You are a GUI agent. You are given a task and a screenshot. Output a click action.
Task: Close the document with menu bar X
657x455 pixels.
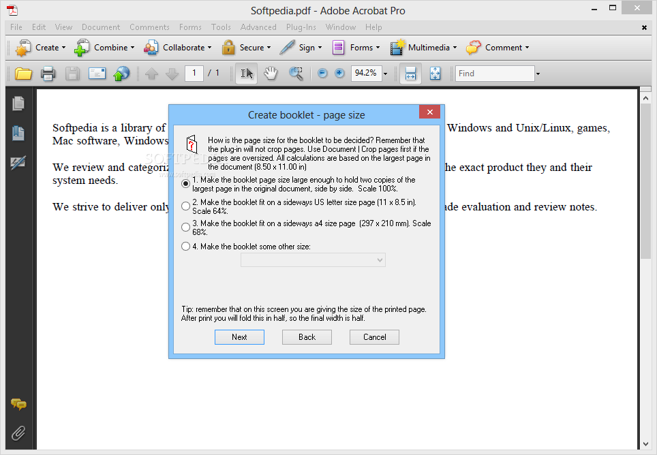[644, 28]
